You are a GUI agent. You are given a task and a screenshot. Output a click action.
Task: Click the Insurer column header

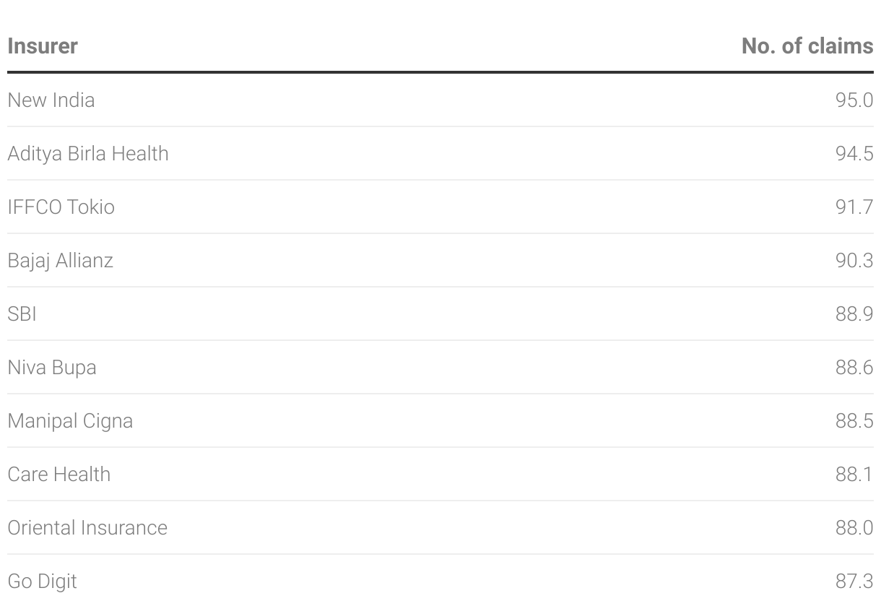(x=43, y=46)
